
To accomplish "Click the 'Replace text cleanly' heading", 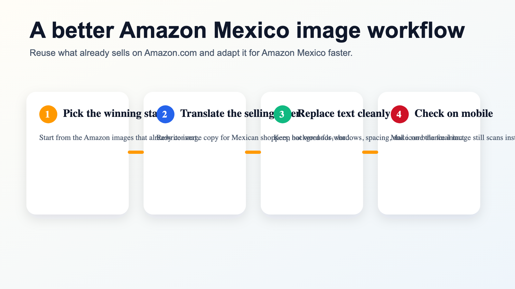I will (344, 113).
